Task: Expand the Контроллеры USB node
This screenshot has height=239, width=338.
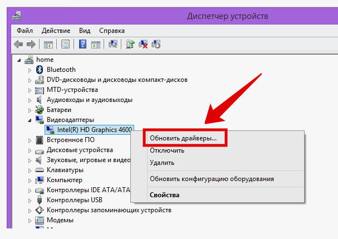Action: click(x=30, y=200)
